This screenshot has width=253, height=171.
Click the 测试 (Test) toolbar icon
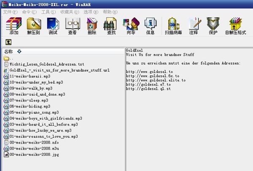53,24
